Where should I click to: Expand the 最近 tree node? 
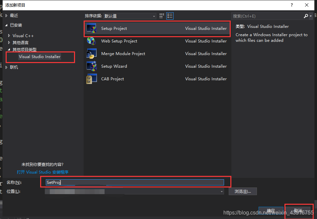click(x=6, y=16)
